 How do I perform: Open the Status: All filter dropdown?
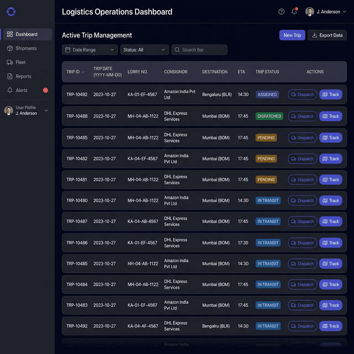click(144, 50)
